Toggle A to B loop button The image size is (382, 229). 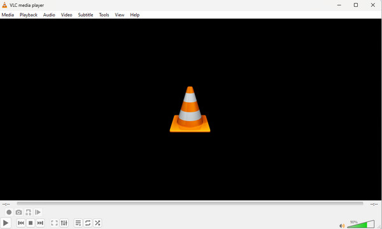[x=28, y=213]
